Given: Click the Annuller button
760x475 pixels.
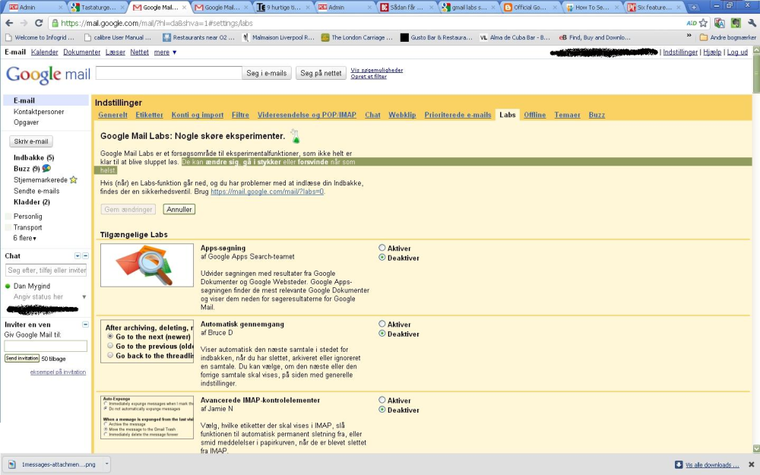Looking at the screenshot, I should click(179, 210).
